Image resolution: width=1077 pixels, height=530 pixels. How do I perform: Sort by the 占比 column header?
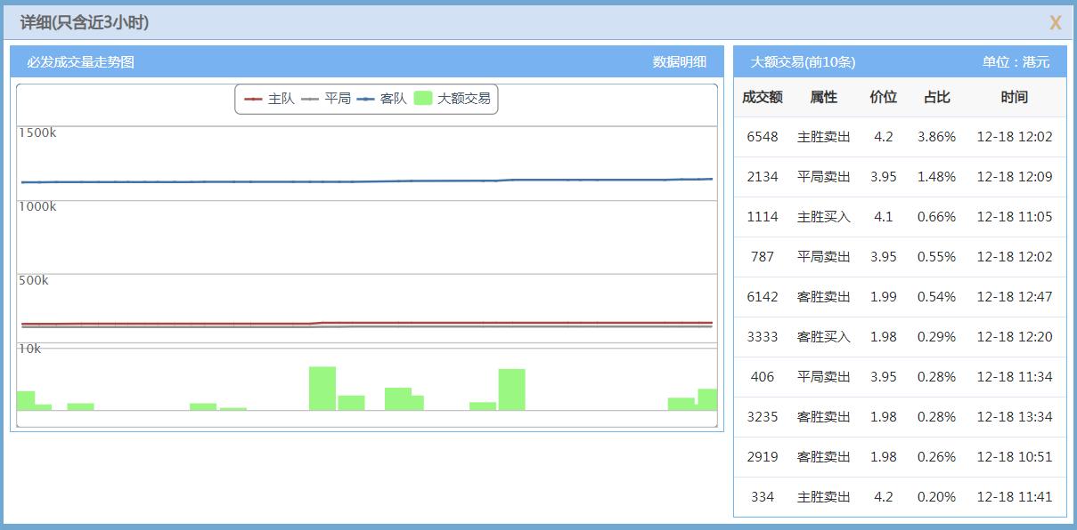(x=936, y=97)
